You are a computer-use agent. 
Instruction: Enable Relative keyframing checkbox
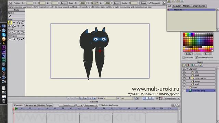click(100, 105)
